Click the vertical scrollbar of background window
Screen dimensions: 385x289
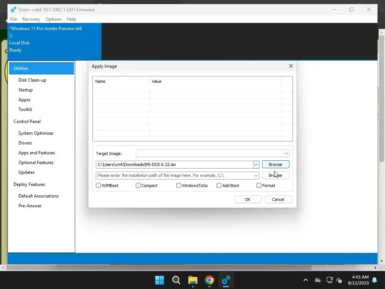point(382,98)
